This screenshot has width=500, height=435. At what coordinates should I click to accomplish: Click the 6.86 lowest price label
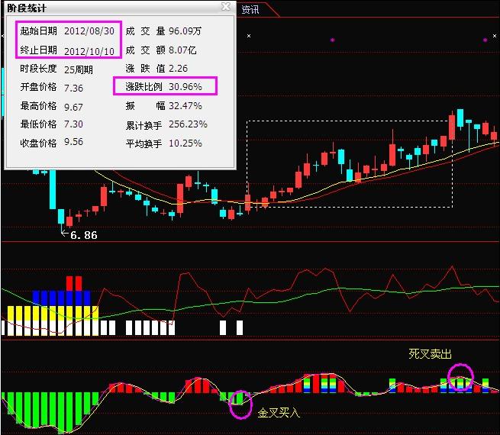point(84,235)
